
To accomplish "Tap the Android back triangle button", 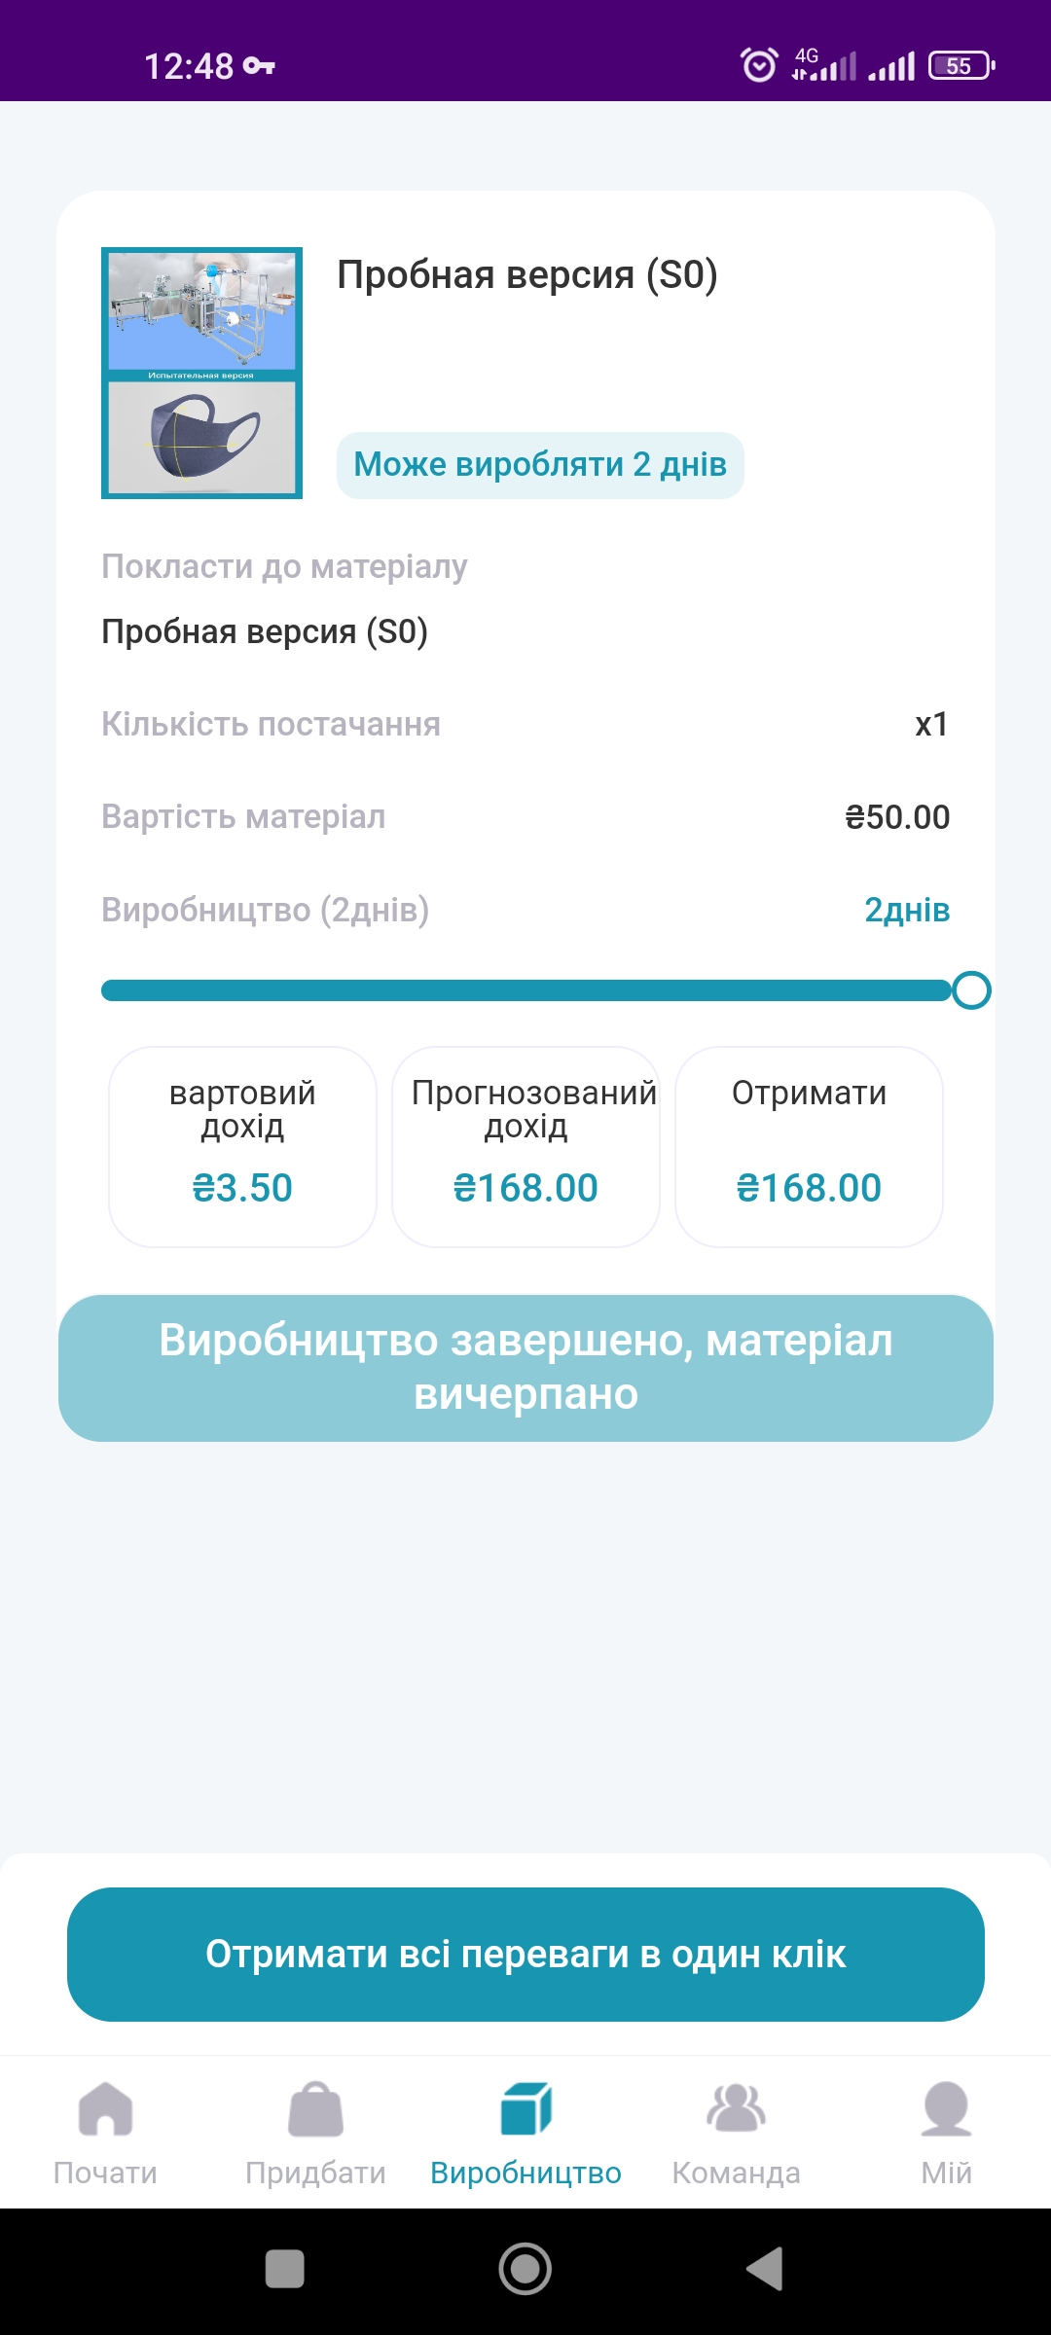I will (x=765, y=2269).
